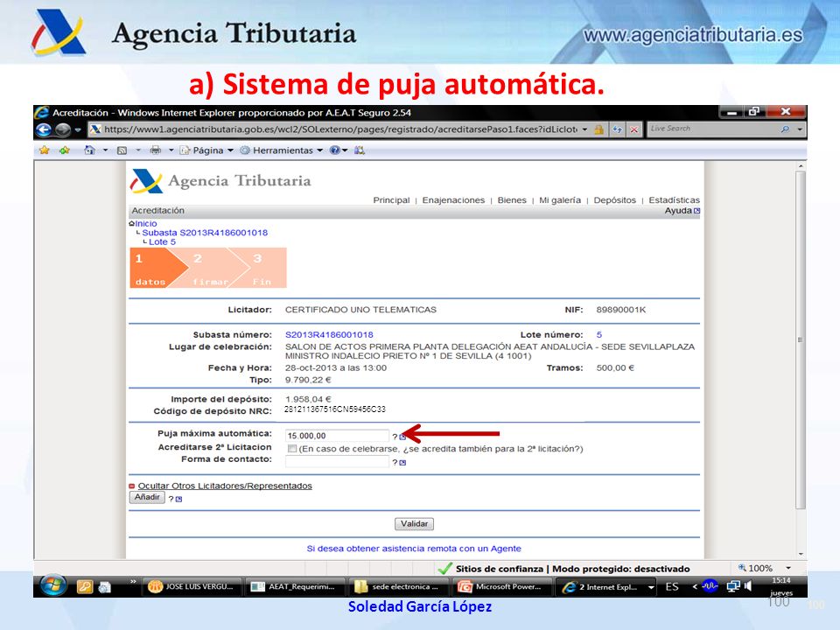This screenshot has width=840, height=630.
Task: Click the scrollbar down arrow
Action: (801, 554)
